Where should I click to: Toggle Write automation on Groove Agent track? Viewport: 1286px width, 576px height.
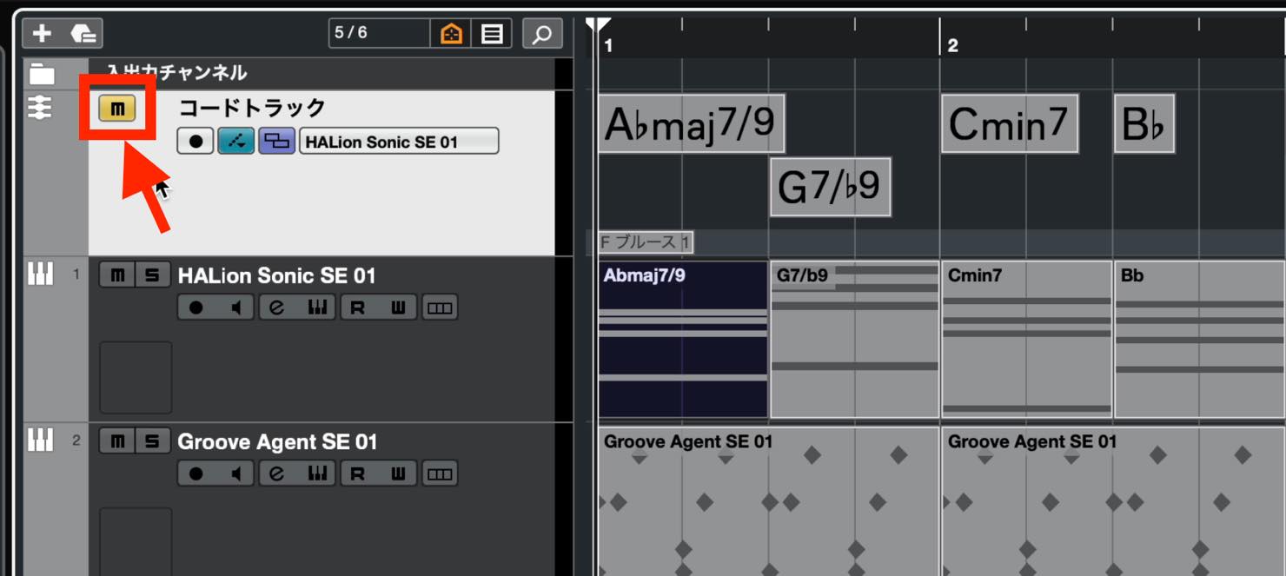click(397, 473)
